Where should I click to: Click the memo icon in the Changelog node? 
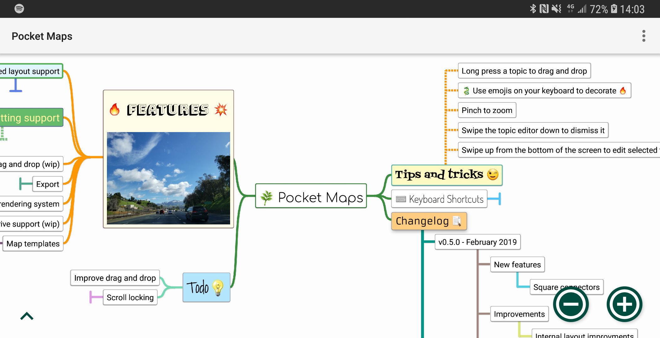(457, 221)
